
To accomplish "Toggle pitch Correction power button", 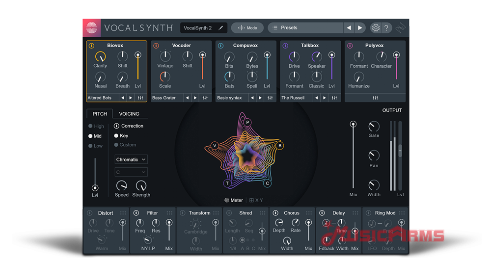I will pos(116,126).
